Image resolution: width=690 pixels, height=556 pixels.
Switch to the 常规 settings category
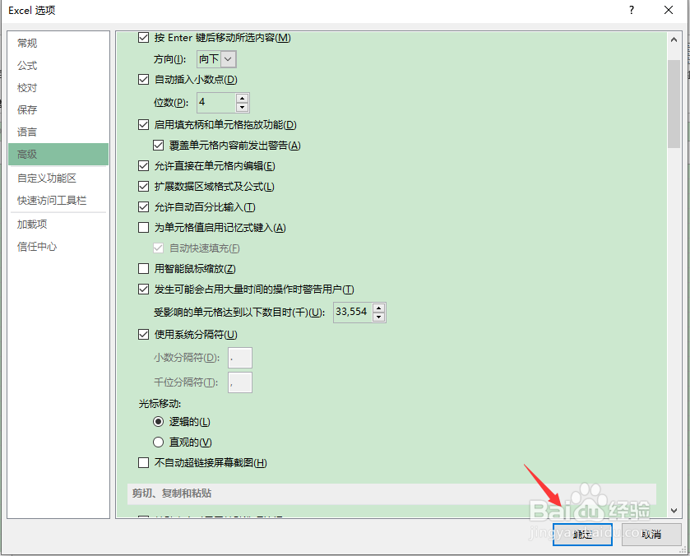(x=27, y=42)
